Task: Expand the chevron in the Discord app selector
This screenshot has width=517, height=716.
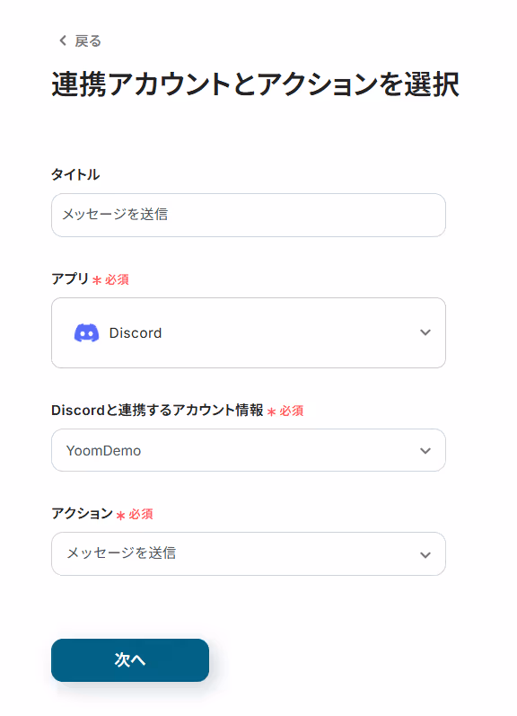Action: point(425,332)
